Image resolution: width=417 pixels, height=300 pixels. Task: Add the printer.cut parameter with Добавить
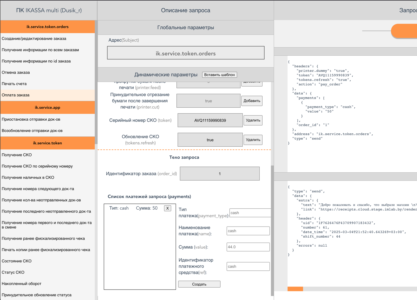tap(252, 101)
